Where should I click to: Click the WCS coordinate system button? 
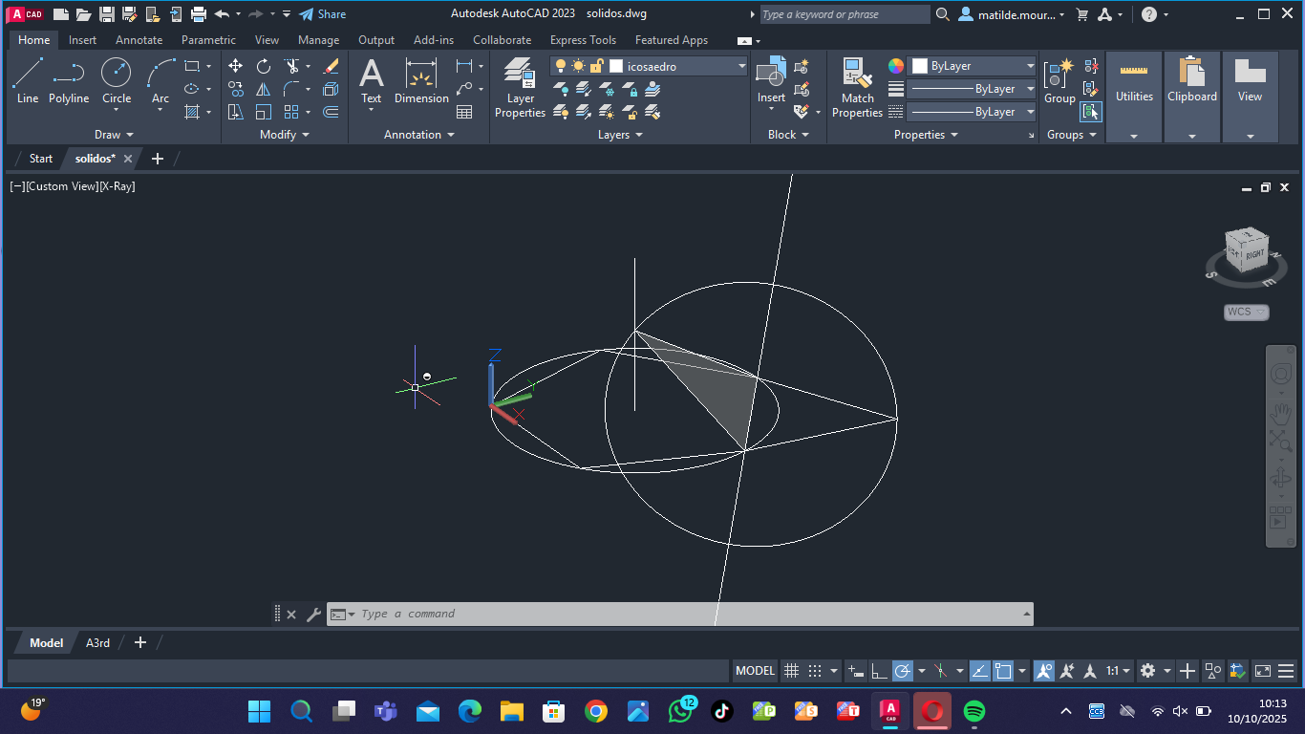[x=1246, y=312]
